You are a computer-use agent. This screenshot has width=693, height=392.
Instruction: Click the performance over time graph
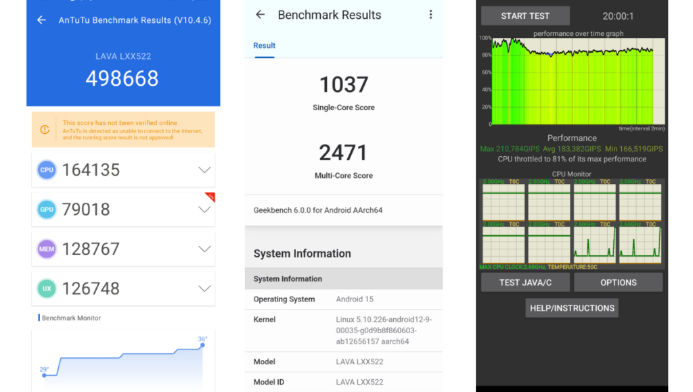pos(578,81)
